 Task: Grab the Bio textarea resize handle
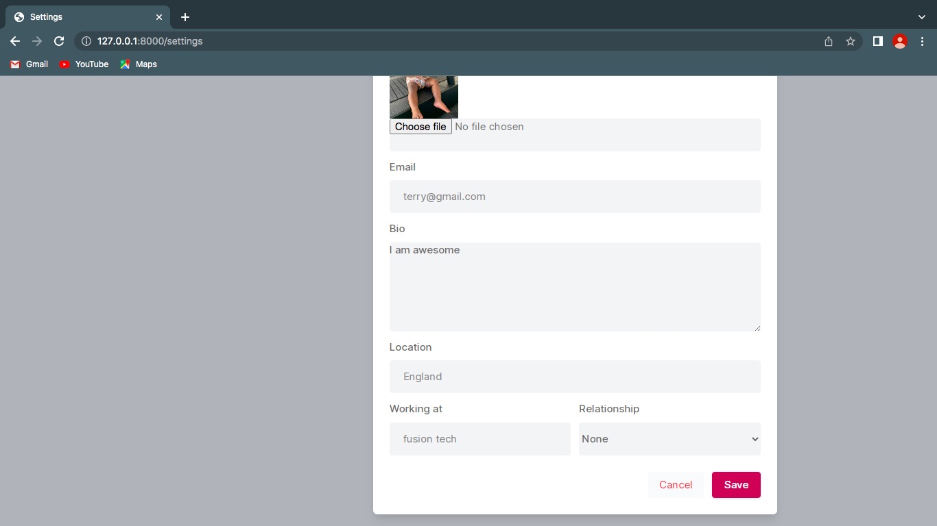pyautogui.click(x=757, y=328)
